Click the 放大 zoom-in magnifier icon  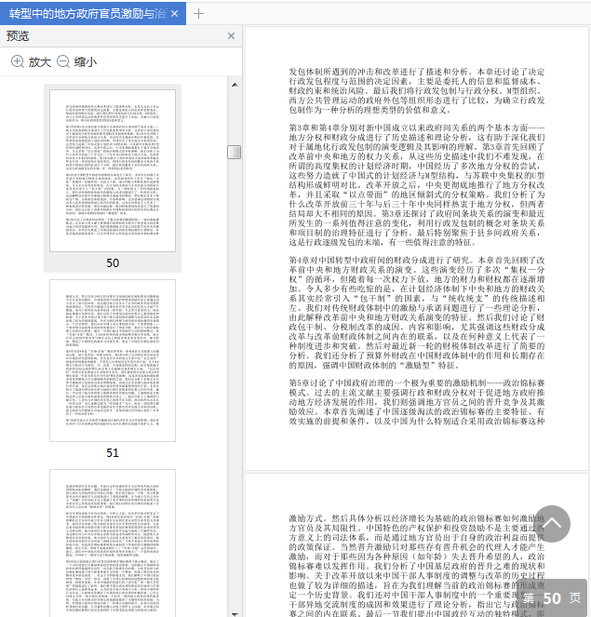(x=18, y=61)
